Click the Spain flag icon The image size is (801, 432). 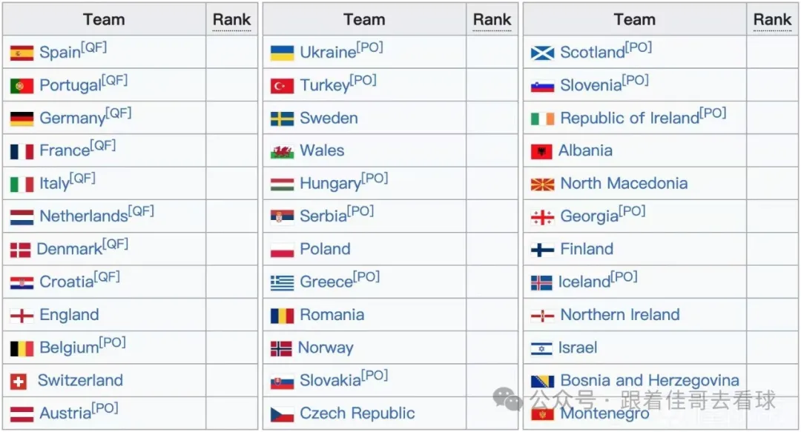[x=22, y=53]
